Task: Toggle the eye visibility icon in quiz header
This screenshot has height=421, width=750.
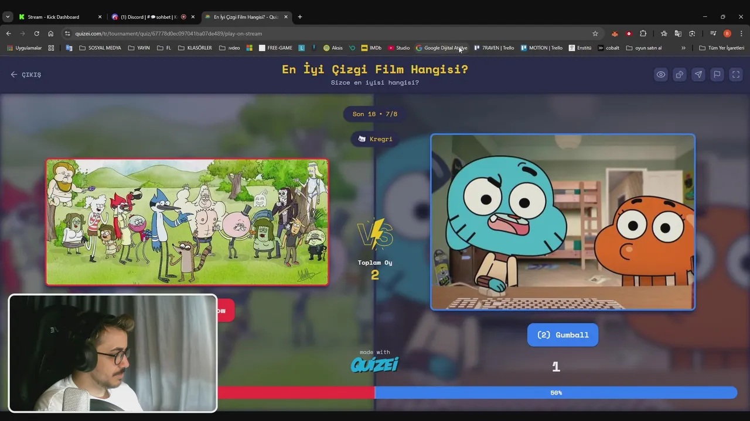Action: (x=661, y=74)
